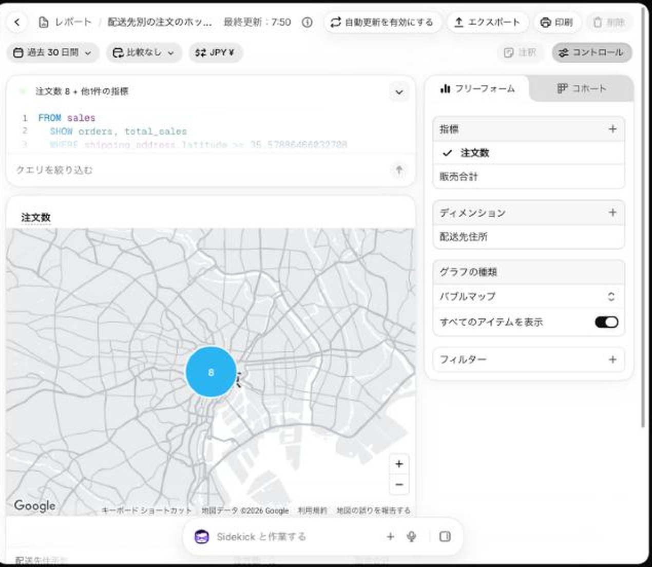Click 自動更新を有効にする button
The height and width of the screenshot is (567, 652).
point(382,22)
